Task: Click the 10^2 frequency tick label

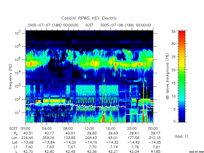Action: [x=18, y=99]
